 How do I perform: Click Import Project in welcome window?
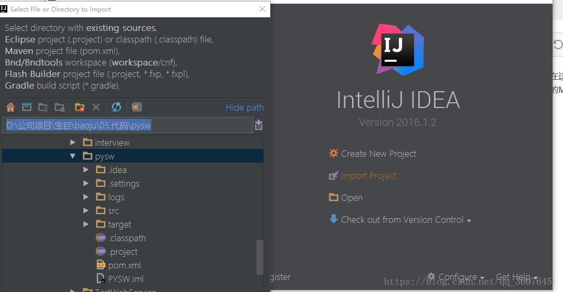tap(369, 176)
